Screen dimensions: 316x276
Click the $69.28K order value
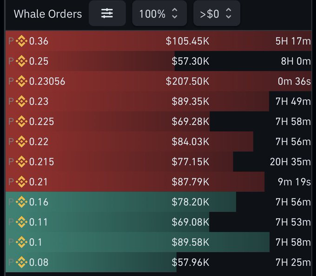191,121
